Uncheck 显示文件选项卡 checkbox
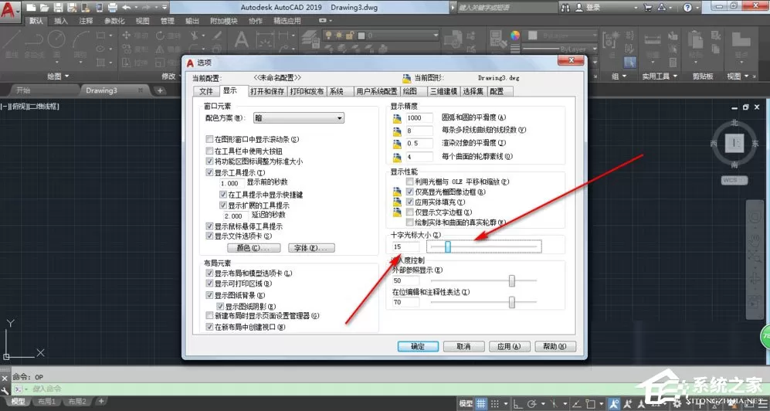 210,236
